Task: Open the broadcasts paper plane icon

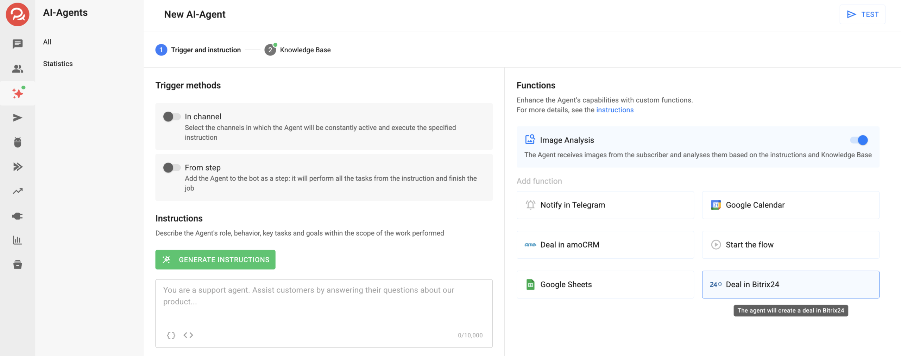Action: pyautogui.click(x=17, y=118)
